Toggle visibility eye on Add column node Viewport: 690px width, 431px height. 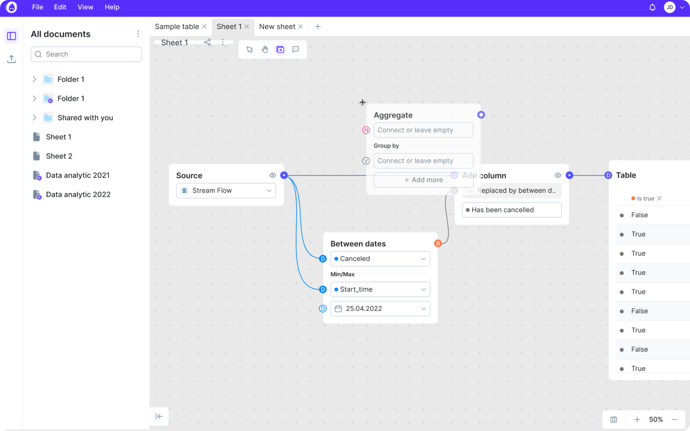[x=558, y=175]
